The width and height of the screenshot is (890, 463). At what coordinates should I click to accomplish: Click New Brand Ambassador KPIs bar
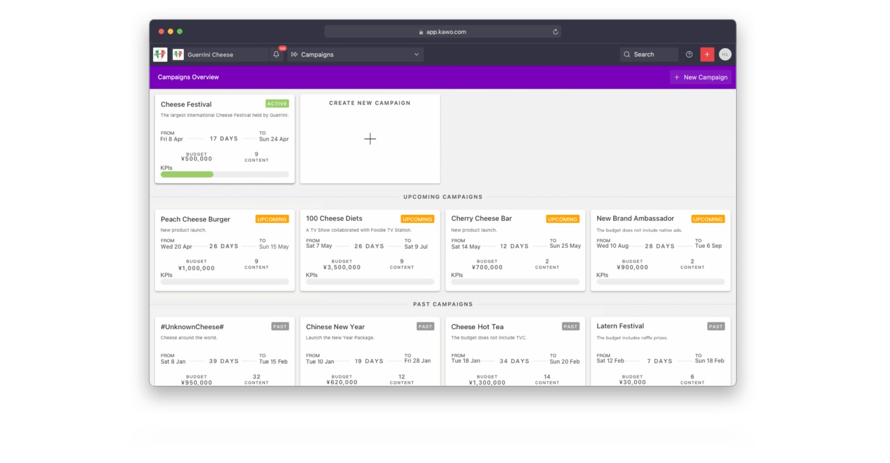pyautogui.click(x=661, y=282)
